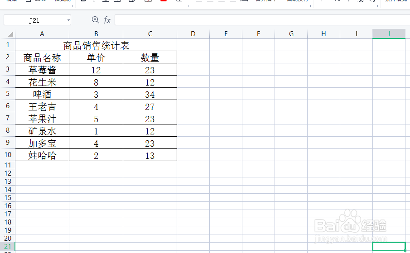Select highlighted column J header
The image size is (410, 253).
coord(389,34)
